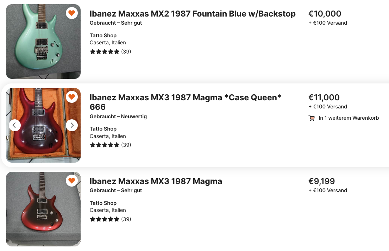Screen dimensions: 389x251
Task: Show next photo of Case Queen guitar
Action: (72, 125)
